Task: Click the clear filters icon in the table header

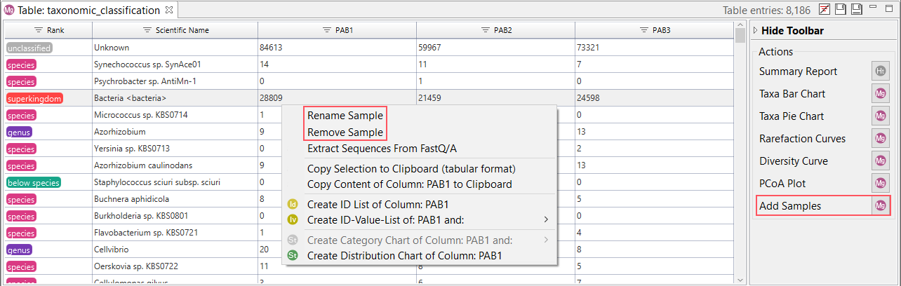Action: tap(826, 9)
